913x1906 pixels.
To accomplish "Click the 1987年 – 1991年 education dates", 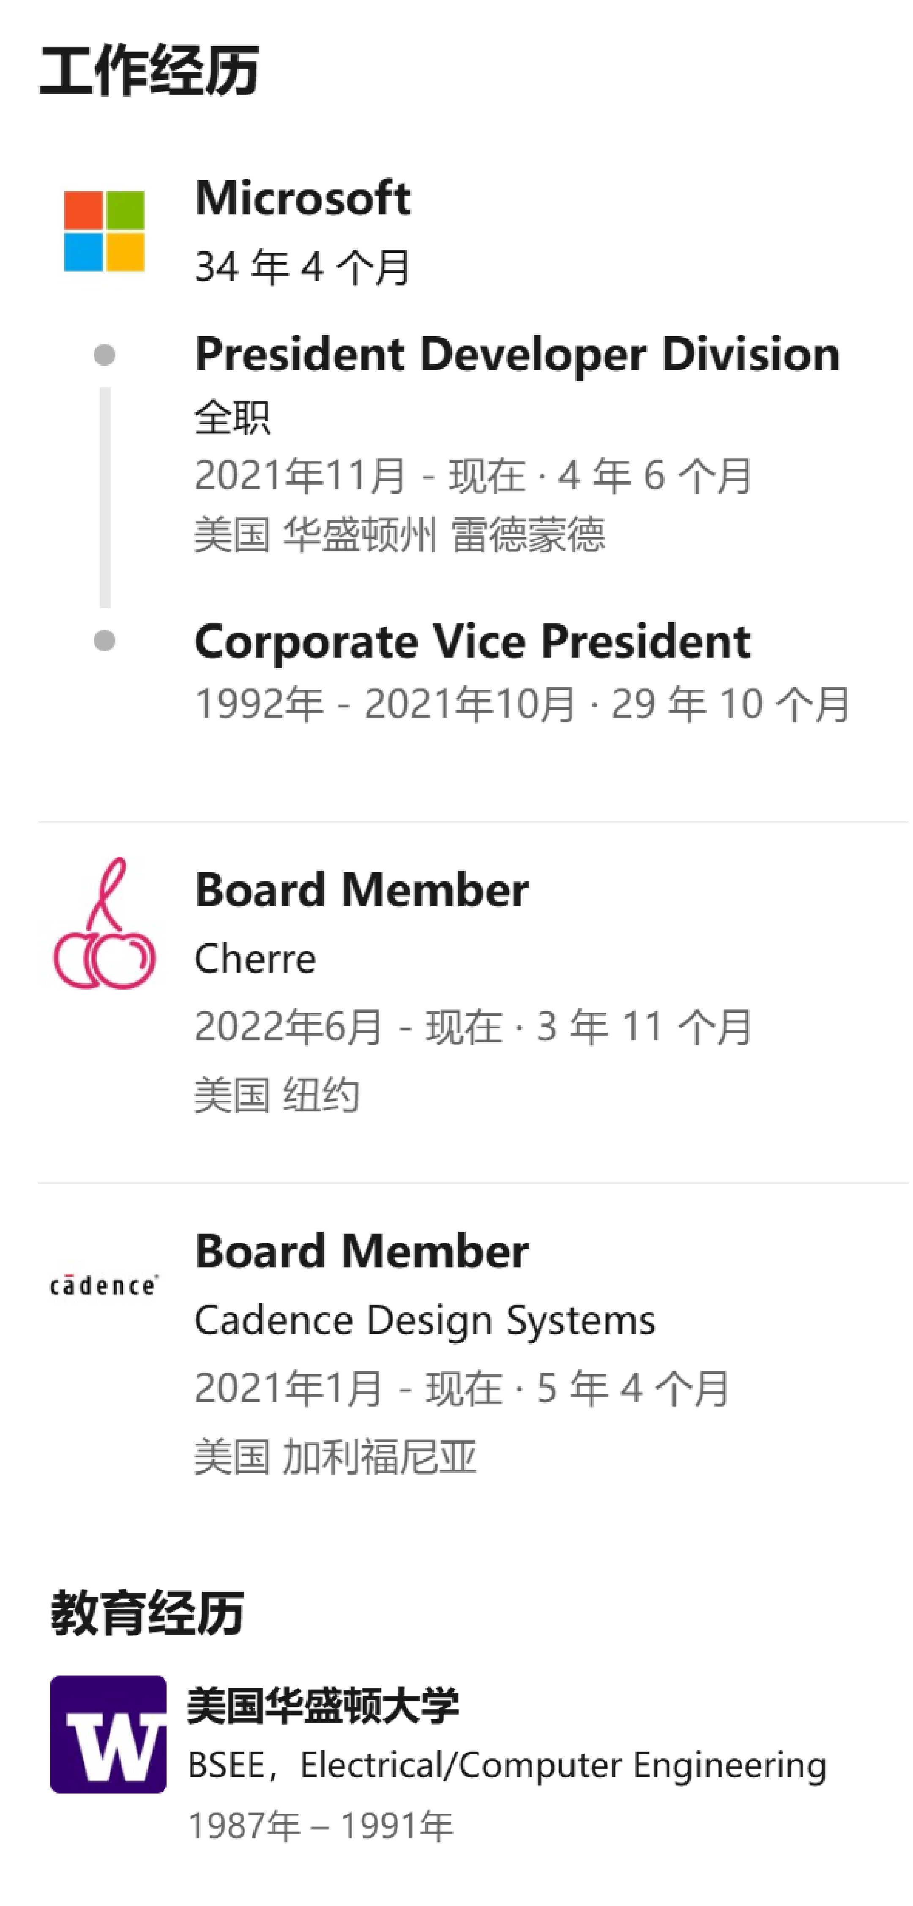I will 320,1826.
